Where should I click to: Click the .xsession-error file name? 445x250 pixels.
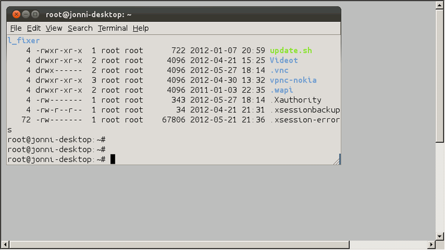305,120
